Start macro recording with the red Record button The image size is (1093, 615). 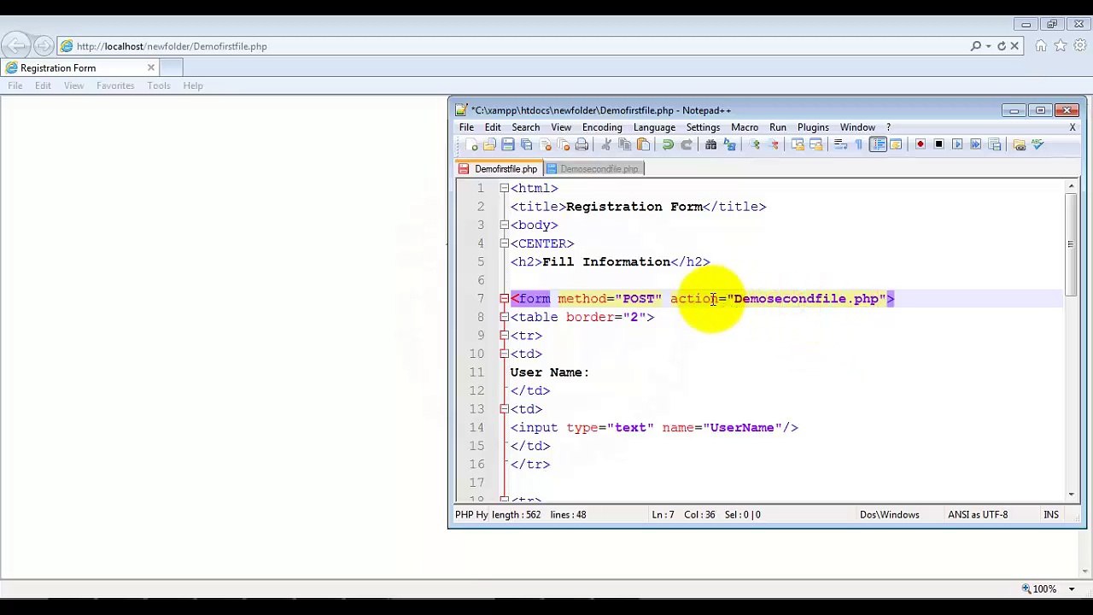tap(921, 145)
